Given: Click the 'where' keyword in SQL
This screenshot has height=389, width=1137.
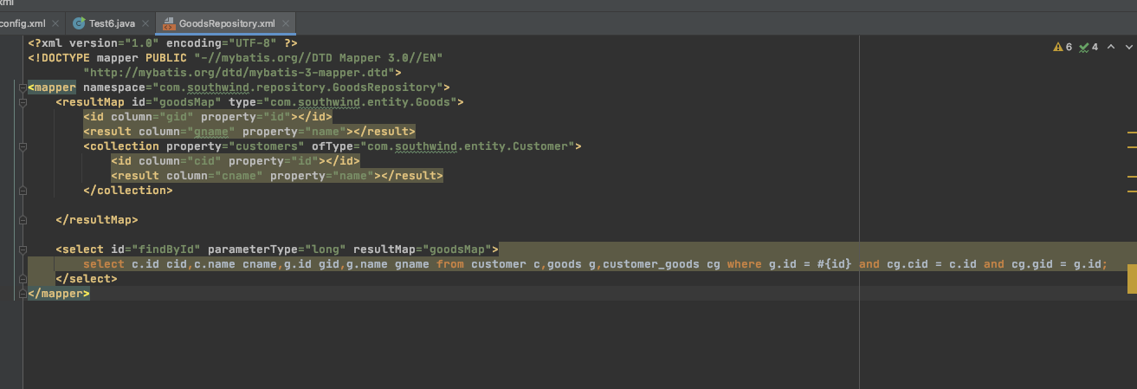Looking at the screenshot, I should [x=745, y=264].
